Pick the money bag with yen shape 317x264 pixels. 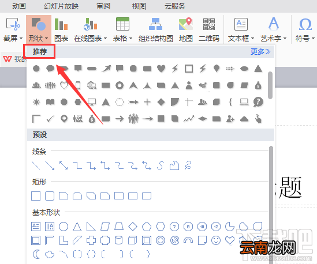(x=258, y=85)
